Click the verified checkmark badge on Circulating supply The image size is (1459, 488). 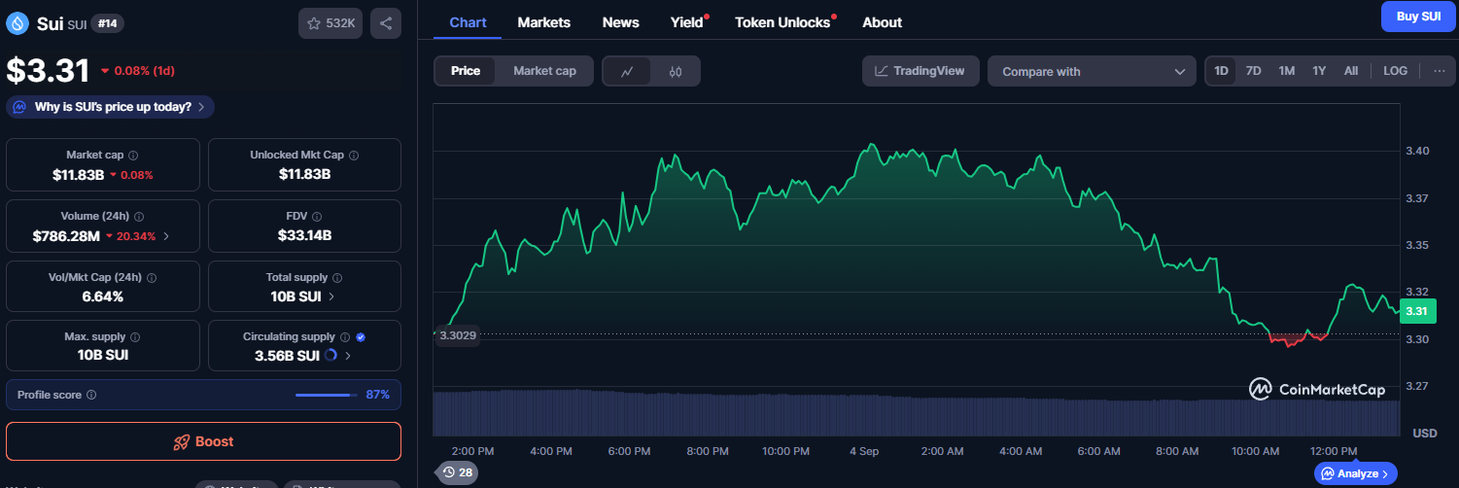click(361, 337)
